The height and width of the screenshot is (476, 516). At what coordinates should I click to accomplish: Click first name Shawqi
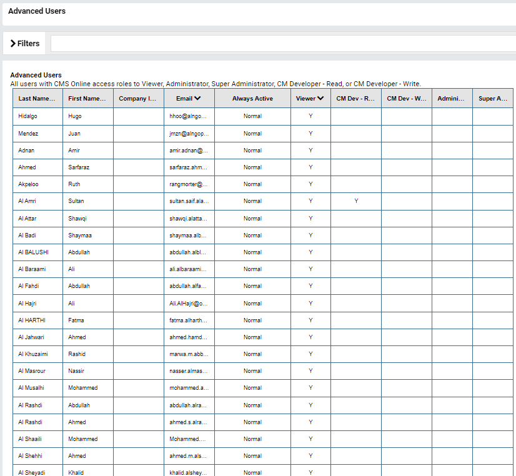point(77,219)
